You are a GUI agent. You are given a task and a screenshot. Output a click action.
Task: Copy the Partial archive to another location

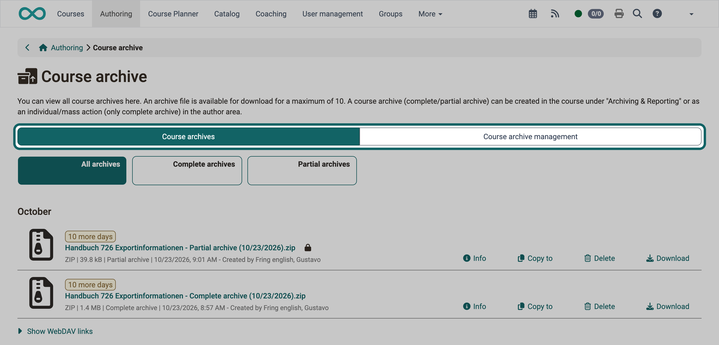click(535, 258)
